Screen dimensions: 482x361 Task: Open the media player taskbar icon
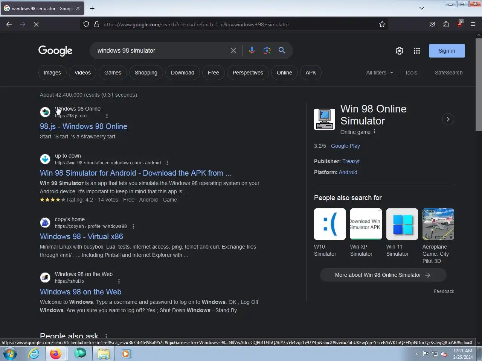pos(126,354)
